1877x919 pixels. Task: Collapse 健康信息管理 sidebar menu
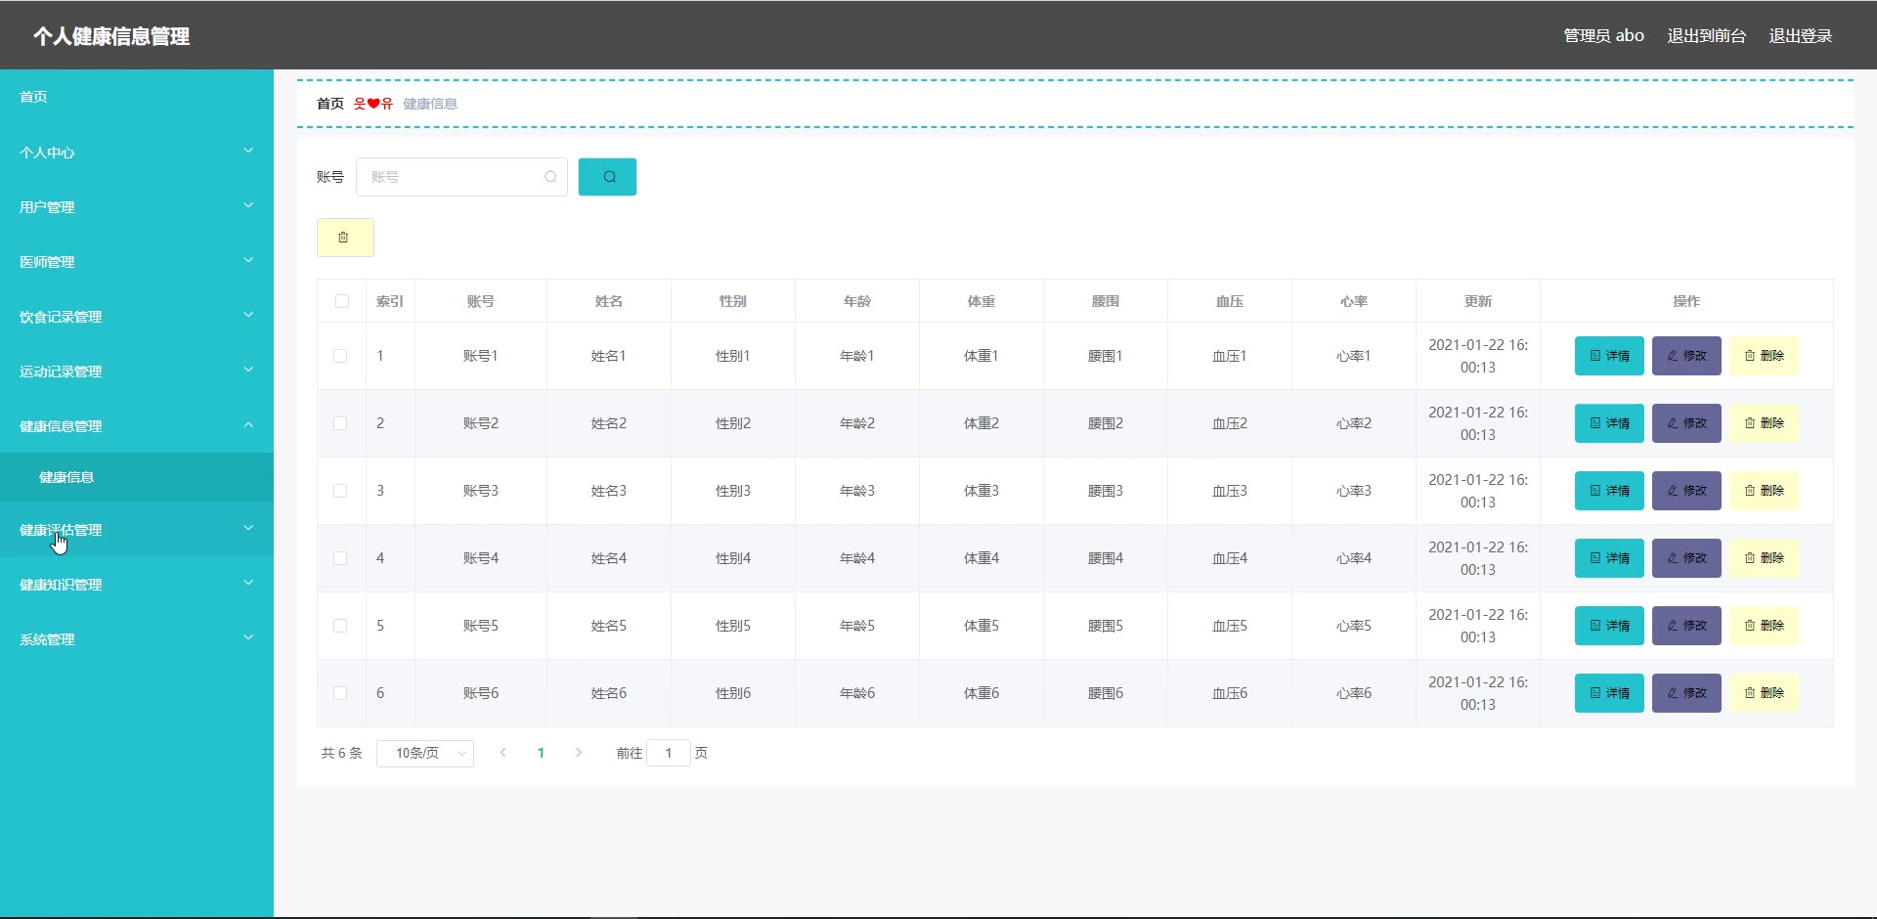137,425
